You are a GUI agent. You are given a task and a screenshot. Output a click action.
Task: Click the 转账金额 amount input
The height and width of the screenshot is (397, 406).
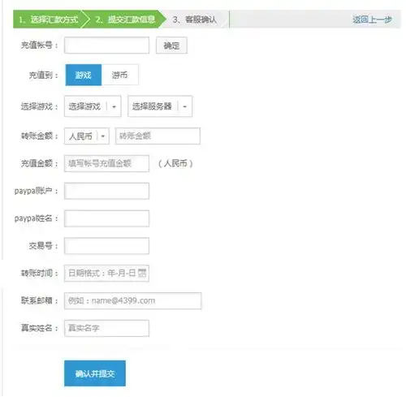(158, 136)
